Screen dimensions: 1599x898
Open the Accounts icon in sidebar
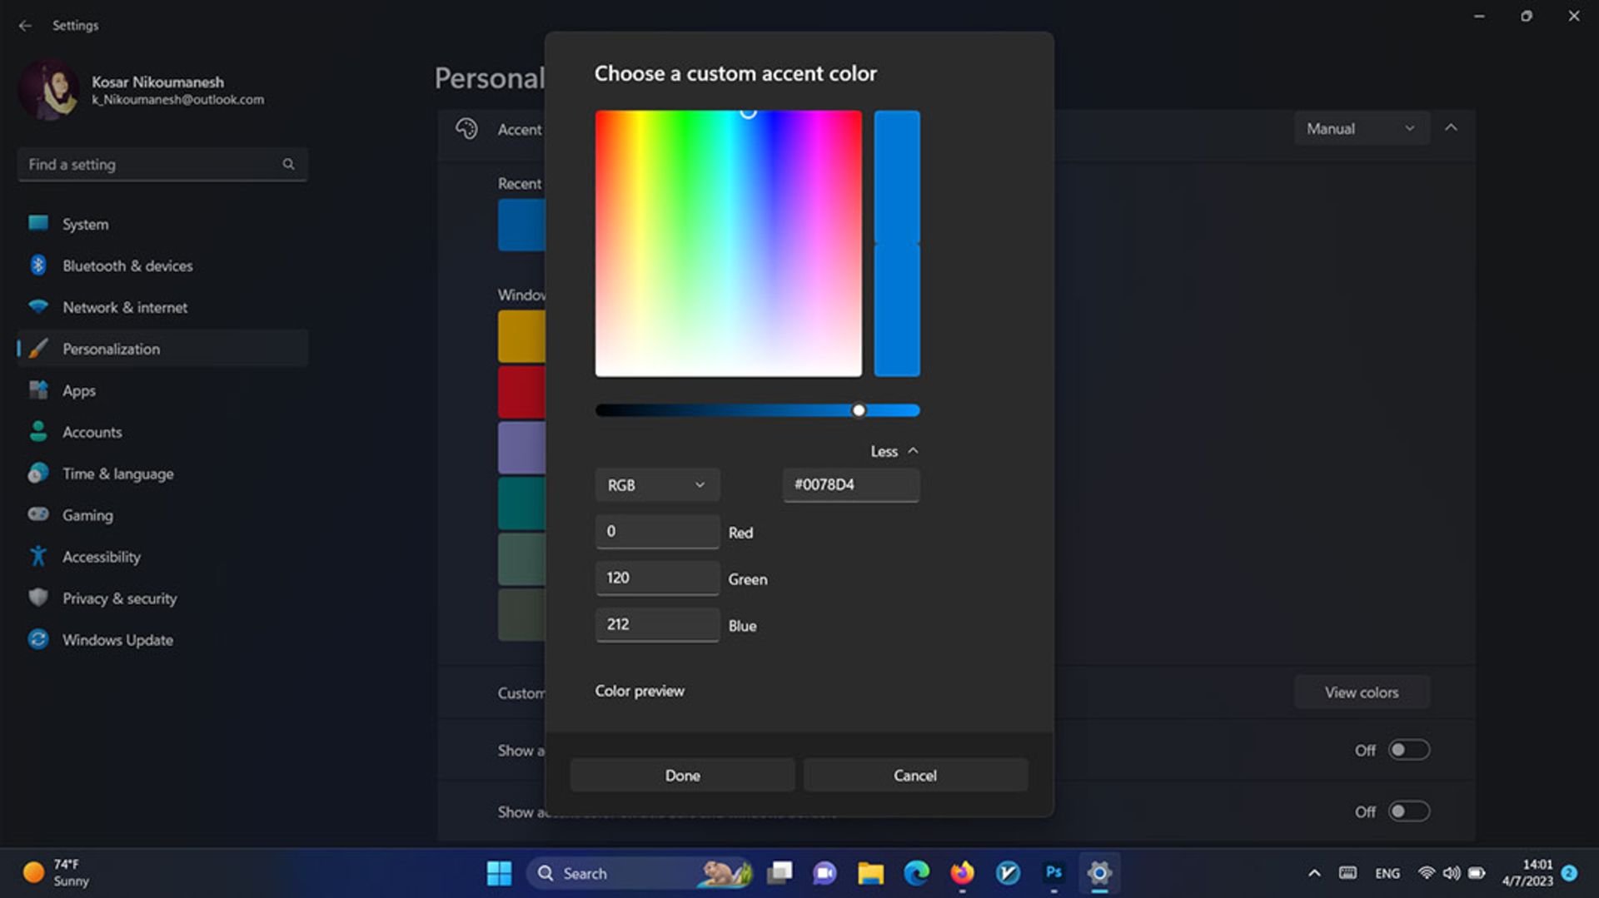pos(38,431)
